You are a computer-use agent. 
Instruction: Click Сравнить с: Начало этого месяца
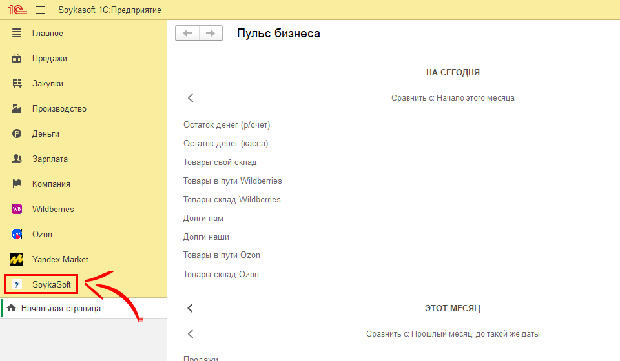pyautogui.click(x=453, y=98)
